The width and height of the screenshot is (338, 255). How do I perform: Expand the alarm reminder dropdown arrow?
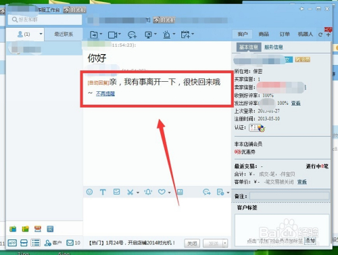174,34
